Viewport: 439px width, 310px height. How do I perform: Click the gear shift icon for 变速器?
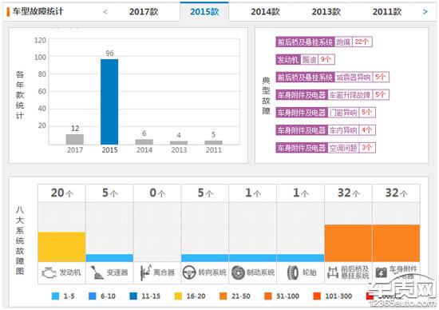tap(97, 272)
